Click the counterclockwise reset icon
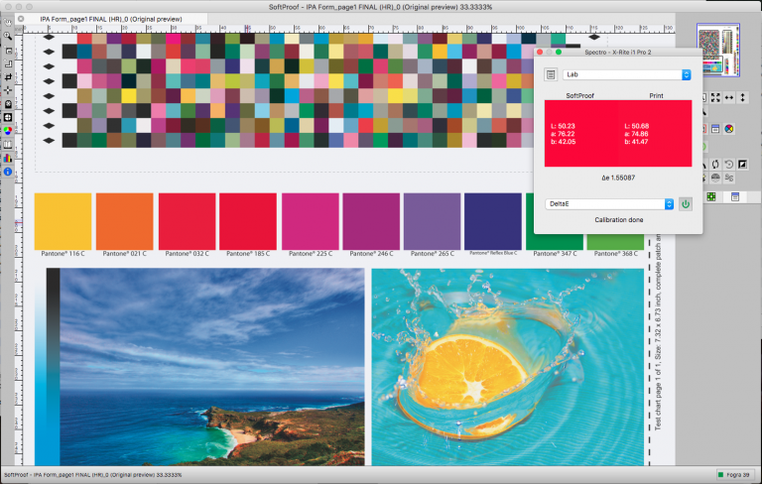This screenshot has height=484, width=762. pyautogui.click(x=729, y=165)
